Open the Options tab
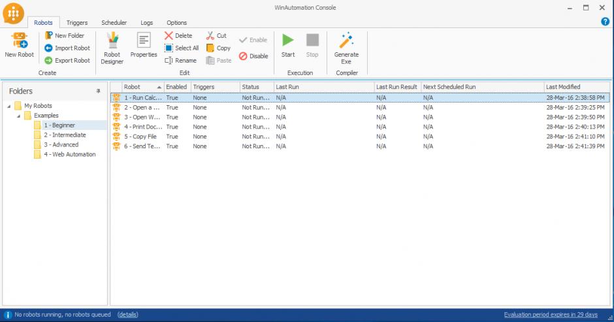 pos(176,23)
